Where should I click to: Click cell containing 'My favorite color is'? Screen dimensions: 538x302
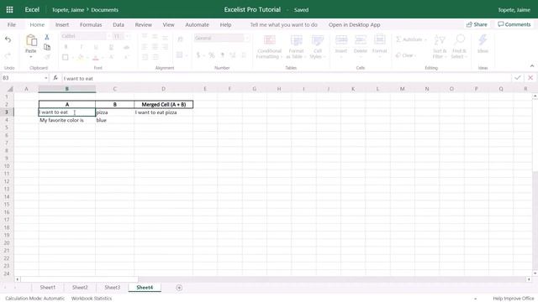(x=67, y=120)
